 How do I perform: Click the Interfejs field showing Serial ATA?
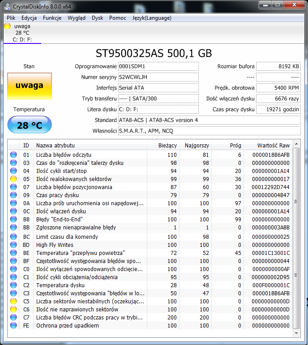click(x=158, y=88)
